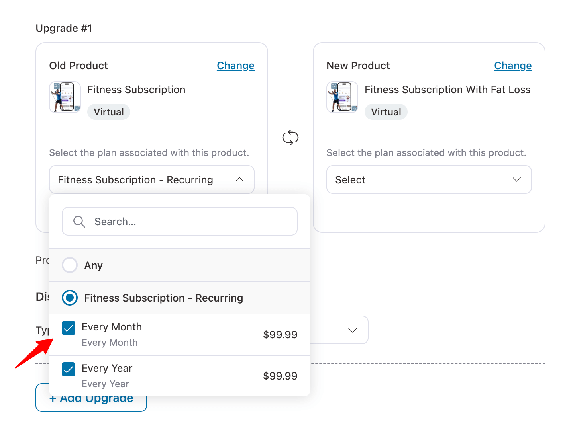This screenshot has width=565, height=431.
Task: Uncheck the Every Year plan checkbox
Action: [x=69, y=369]
